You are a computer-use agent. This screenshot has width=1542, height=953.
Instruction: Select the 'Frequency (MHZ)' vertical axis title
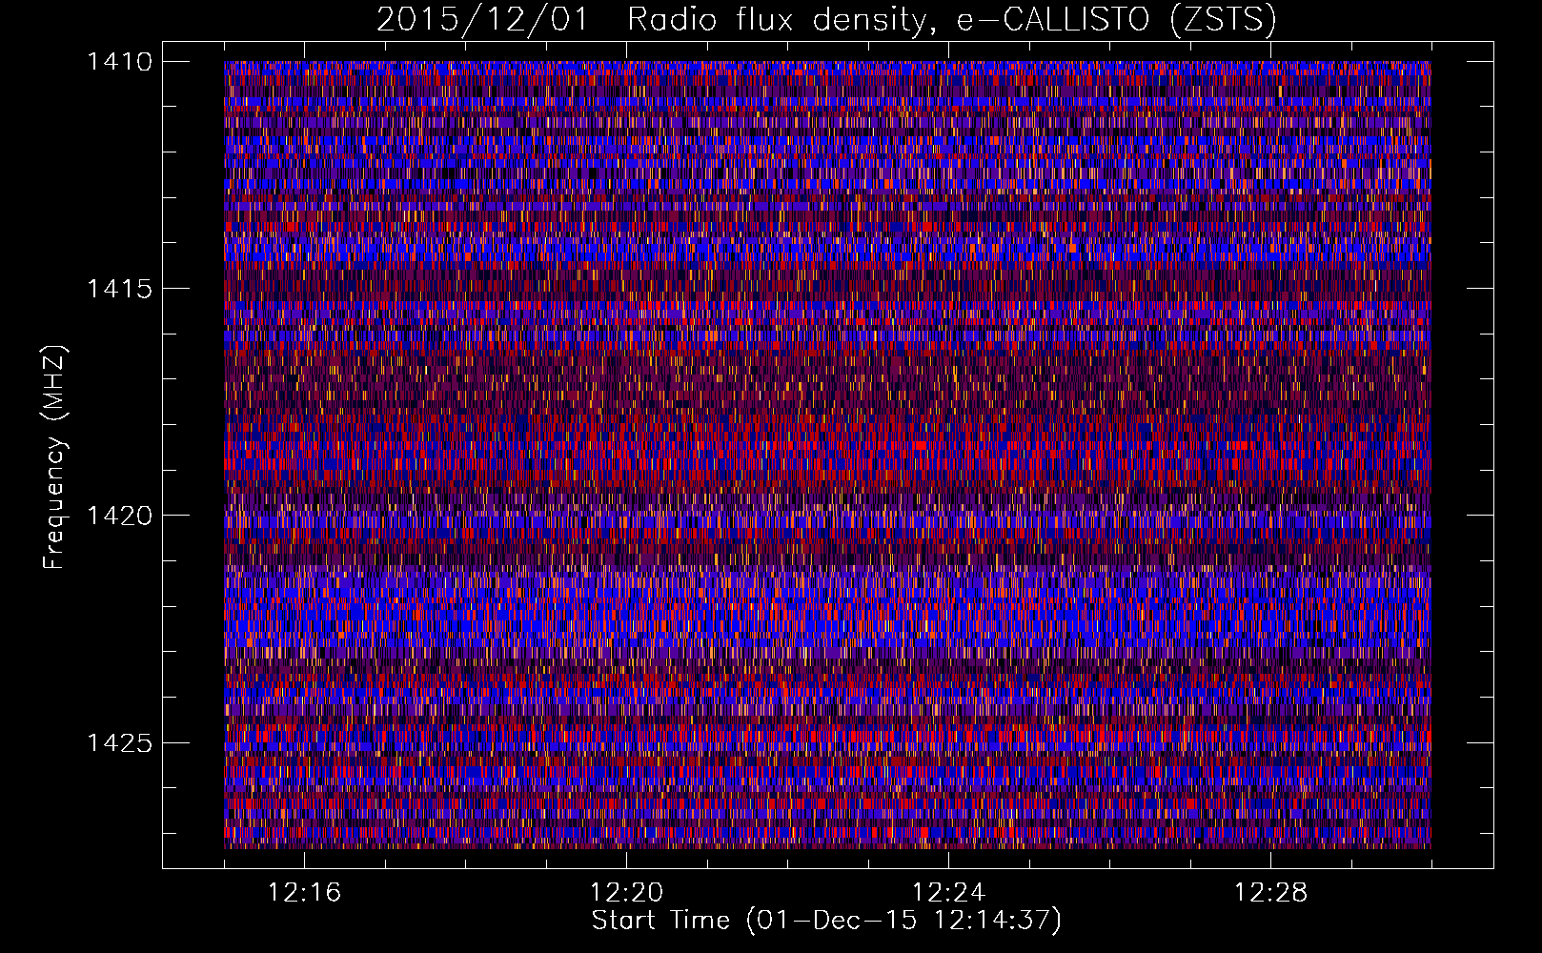click(55, 457)
